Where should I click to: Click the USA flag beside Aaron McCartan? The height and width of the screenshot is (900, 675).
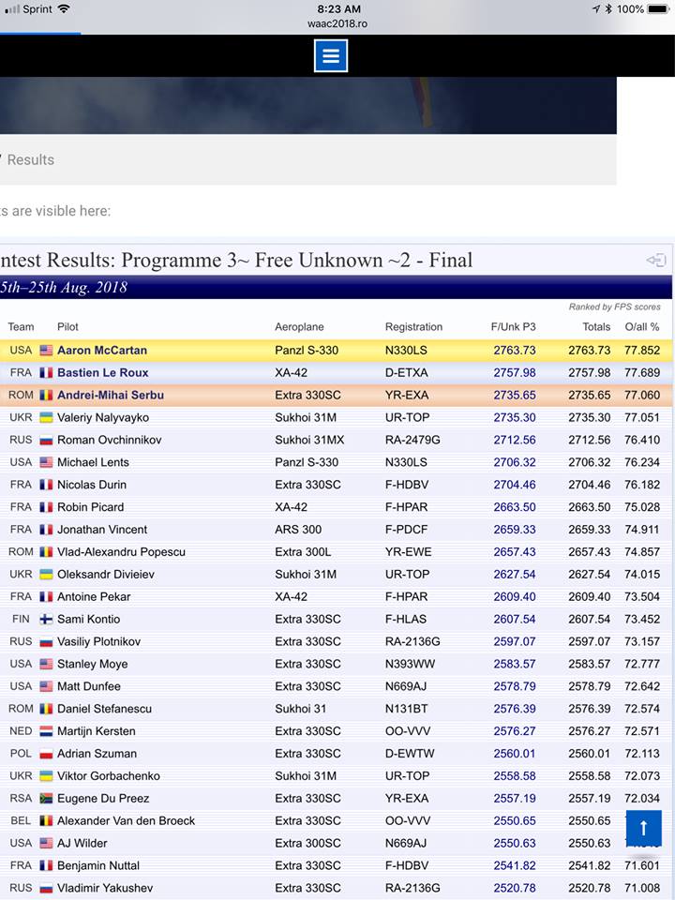(46, 350)
